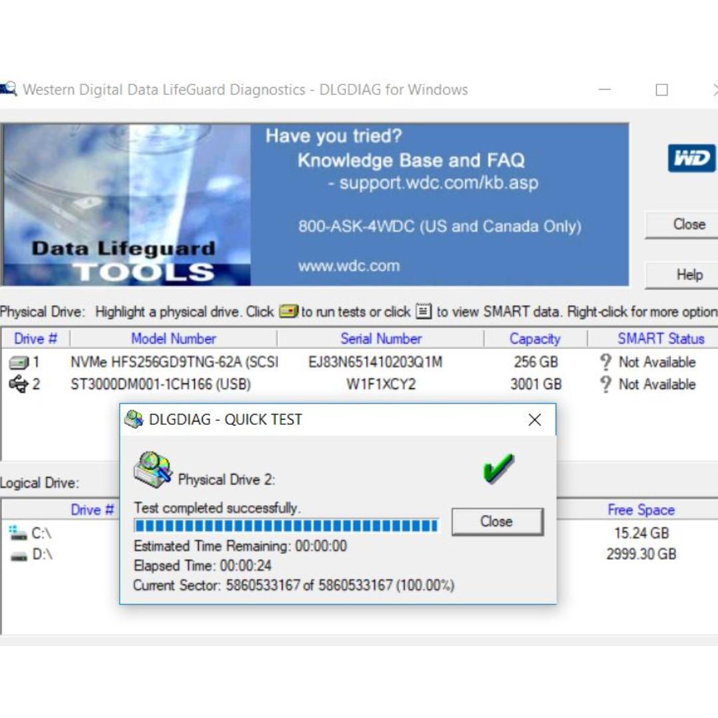Click the run tests icon in instructions
The height and width of the screenshot is (718, 718).
coord(289,311)
